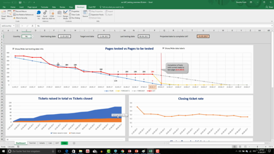This screenshot has width=274, height=154.
Task: Open the Visual Basic editor
Action: coord(3,15)
